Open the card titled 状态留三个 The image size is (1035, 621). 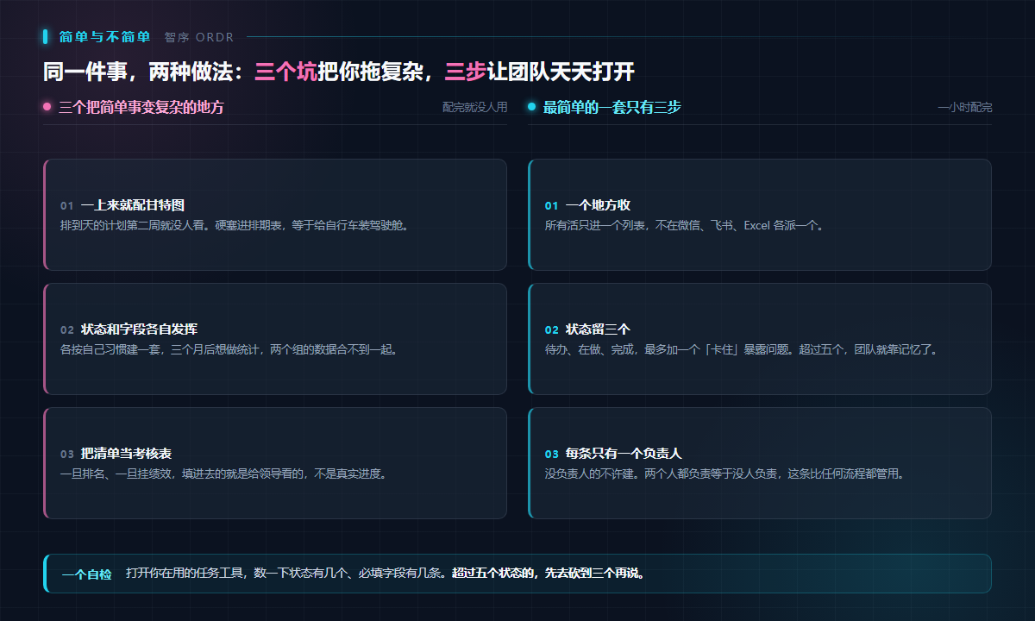click(x=760, y=339)
